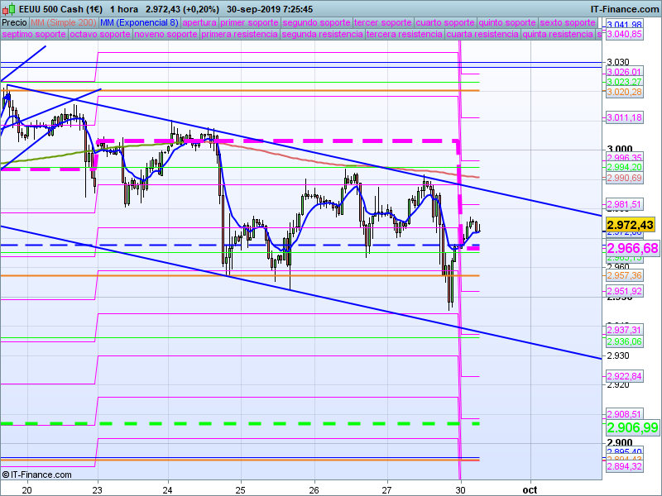The height and width of the screenshot is (496, 662).
Task: Click the 2.922,84 price tag
Action: 625,376
